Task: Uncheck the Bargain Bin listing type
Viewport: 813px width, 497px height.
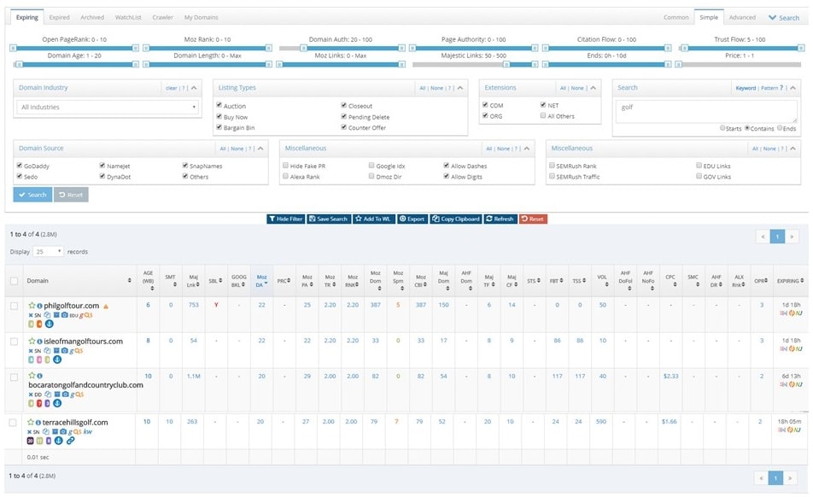Action: pos(219,128)
